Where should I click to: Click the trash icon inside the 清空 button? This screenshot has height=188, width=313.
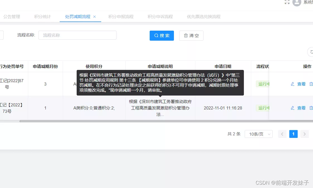click(x=186, y=35)
